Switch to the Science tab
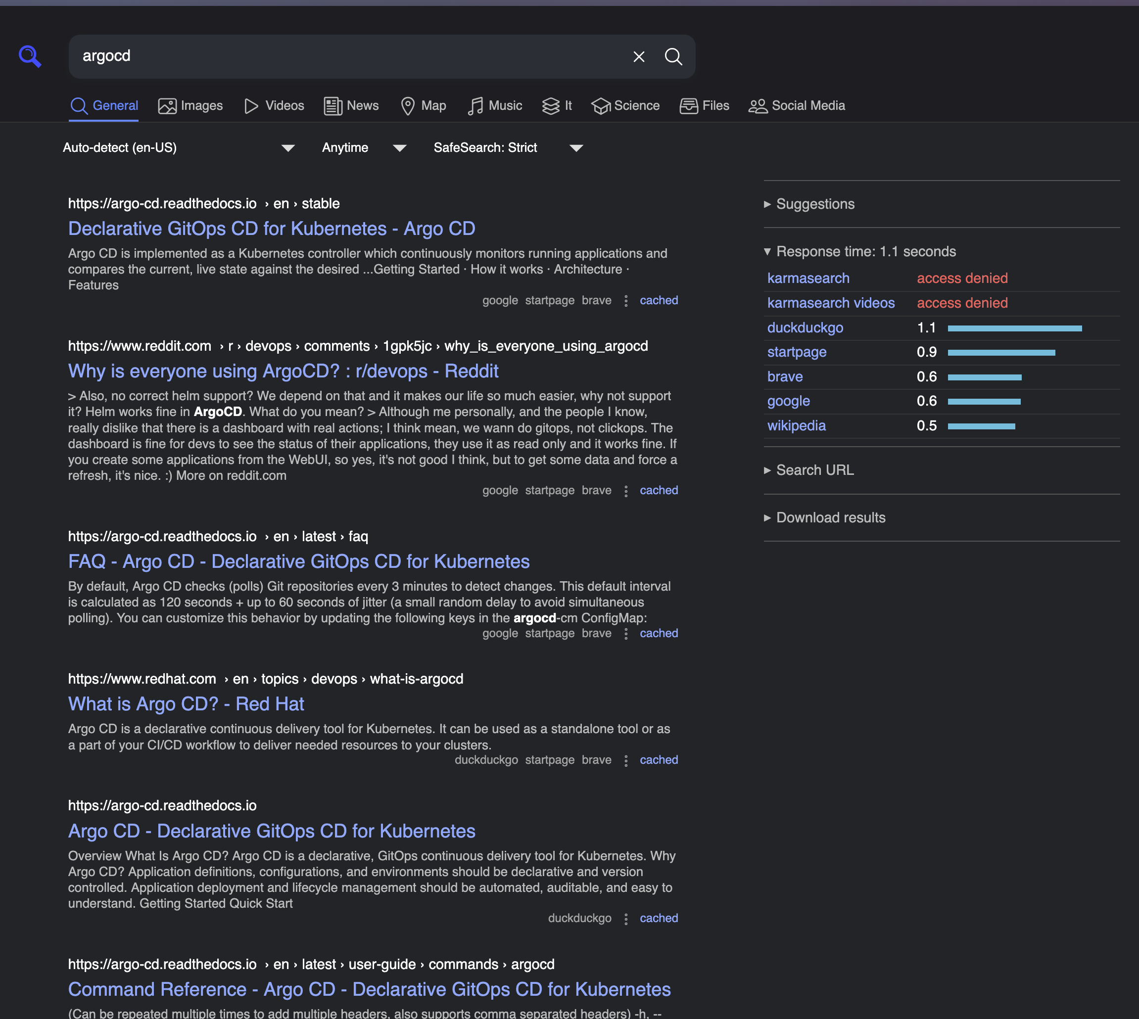 click(625, 106)
